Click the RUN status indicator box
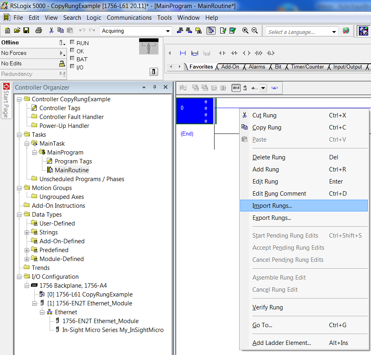Viewport: 371px width, 355px height. pos(72,43)
